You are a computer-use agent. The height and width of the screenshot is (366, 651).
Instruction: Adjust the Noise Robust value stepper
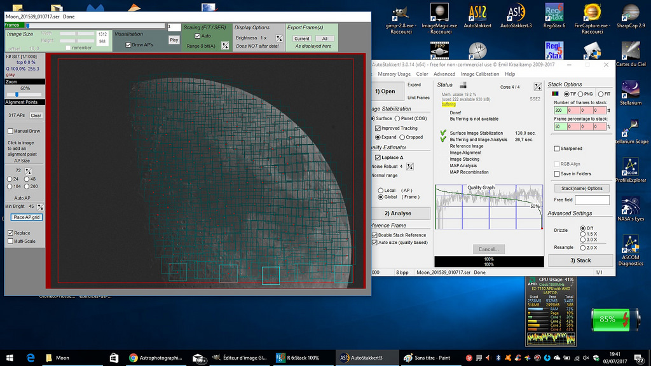[x=409, y=166]
